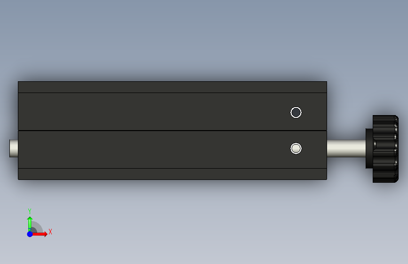Select the narrow top strip of the body
The width and height of the screenshot is (408, 264).
coord(172,87)
